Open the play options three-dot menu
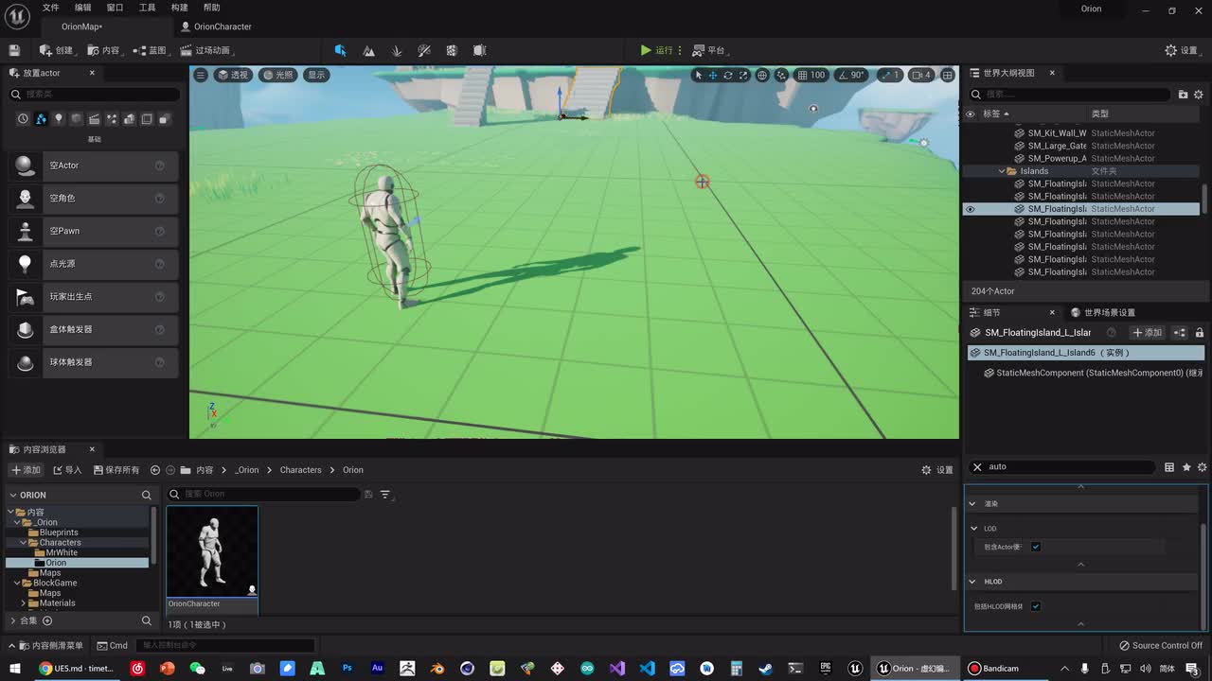This screenshot has height=681, width=1212. [680, 50]
